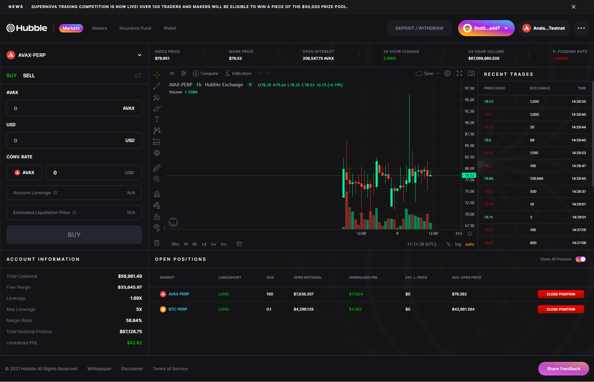Switch to the SELL order tab
This screenshot has height=382, width=594.
[x=29, y=75]
